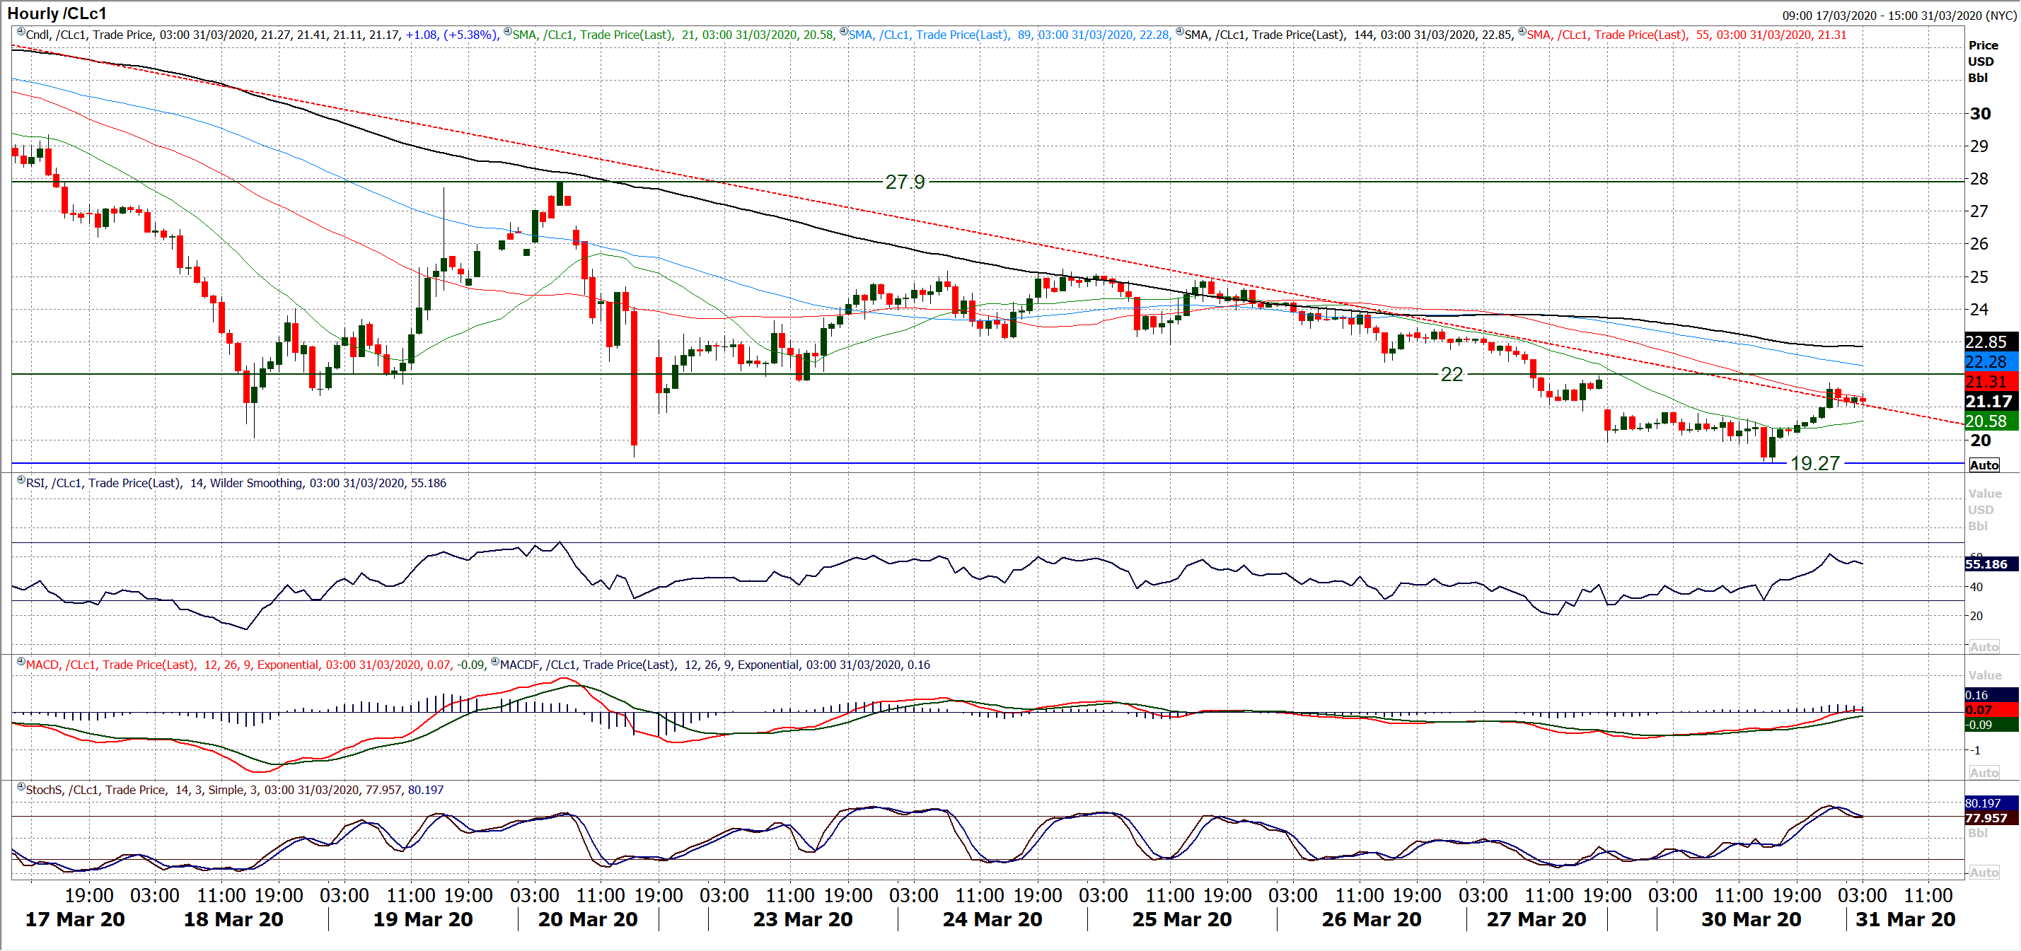Select the blue SMA 89 legend text
The image size is (2021, 951).
pyautogui.click(x=1009, y=35)
